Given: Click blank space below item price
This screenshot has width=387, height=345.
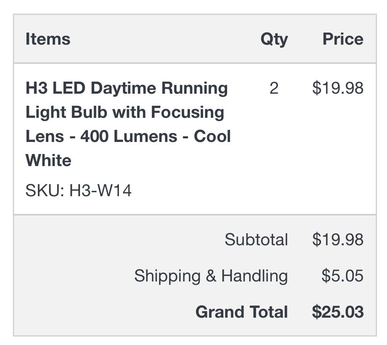Looking at the screenshot, I should coord(338,153).
